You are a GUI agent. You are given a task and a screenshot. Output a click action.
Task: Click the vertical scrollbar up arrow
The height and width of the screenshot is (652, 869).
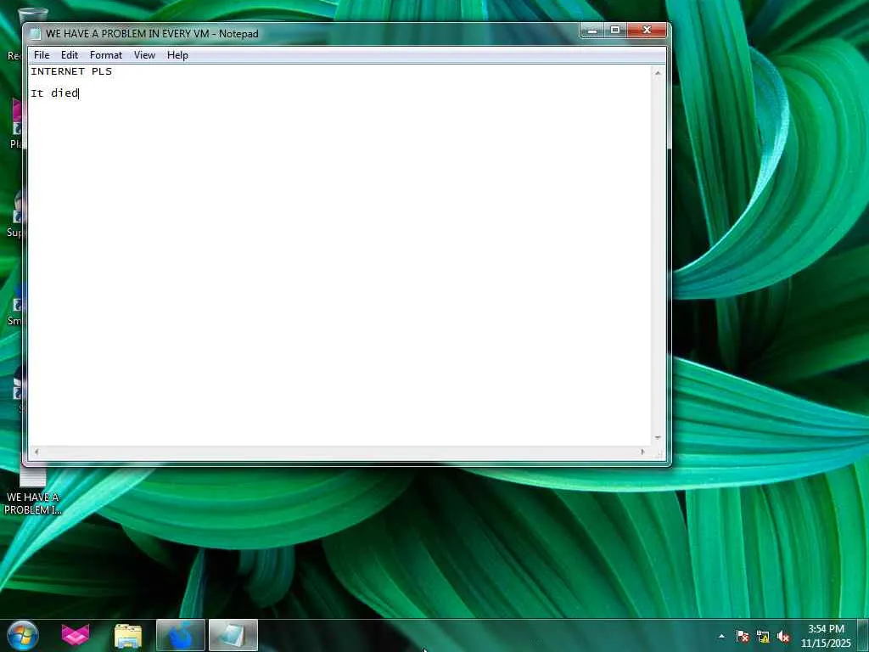(x=658, y=73)
